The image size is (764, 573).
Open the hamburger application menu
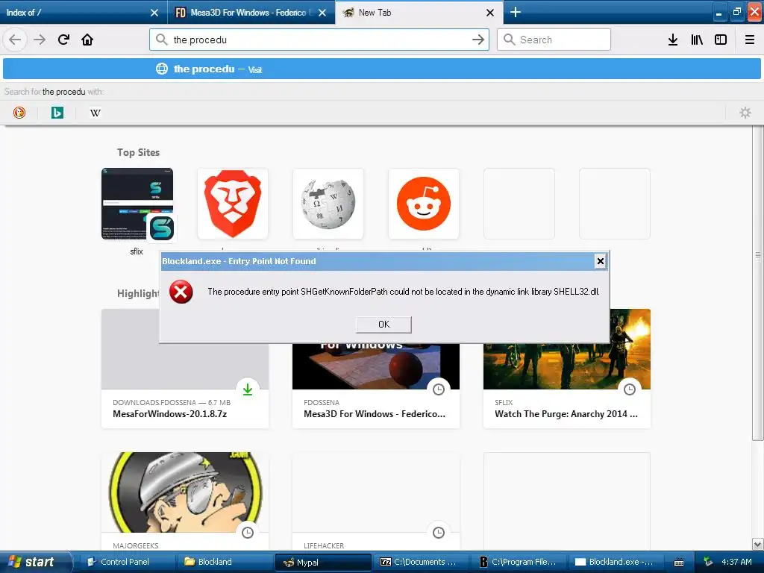click(x=750, y=40)
